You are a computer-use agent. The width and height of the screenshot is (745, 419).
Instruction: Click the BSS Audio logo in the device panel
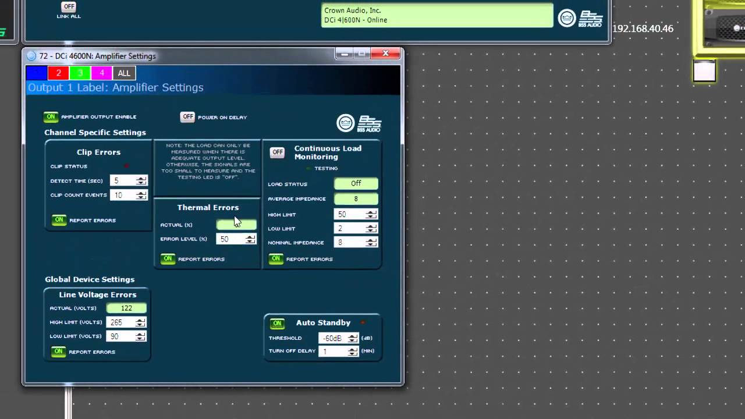pyautogui.click(x=591, y=18)
